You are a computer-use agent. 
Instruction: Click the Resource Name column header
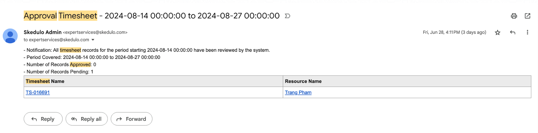[x=303, y=81]
